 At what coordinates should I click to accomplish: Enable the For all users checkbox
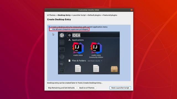pos(51,29)
